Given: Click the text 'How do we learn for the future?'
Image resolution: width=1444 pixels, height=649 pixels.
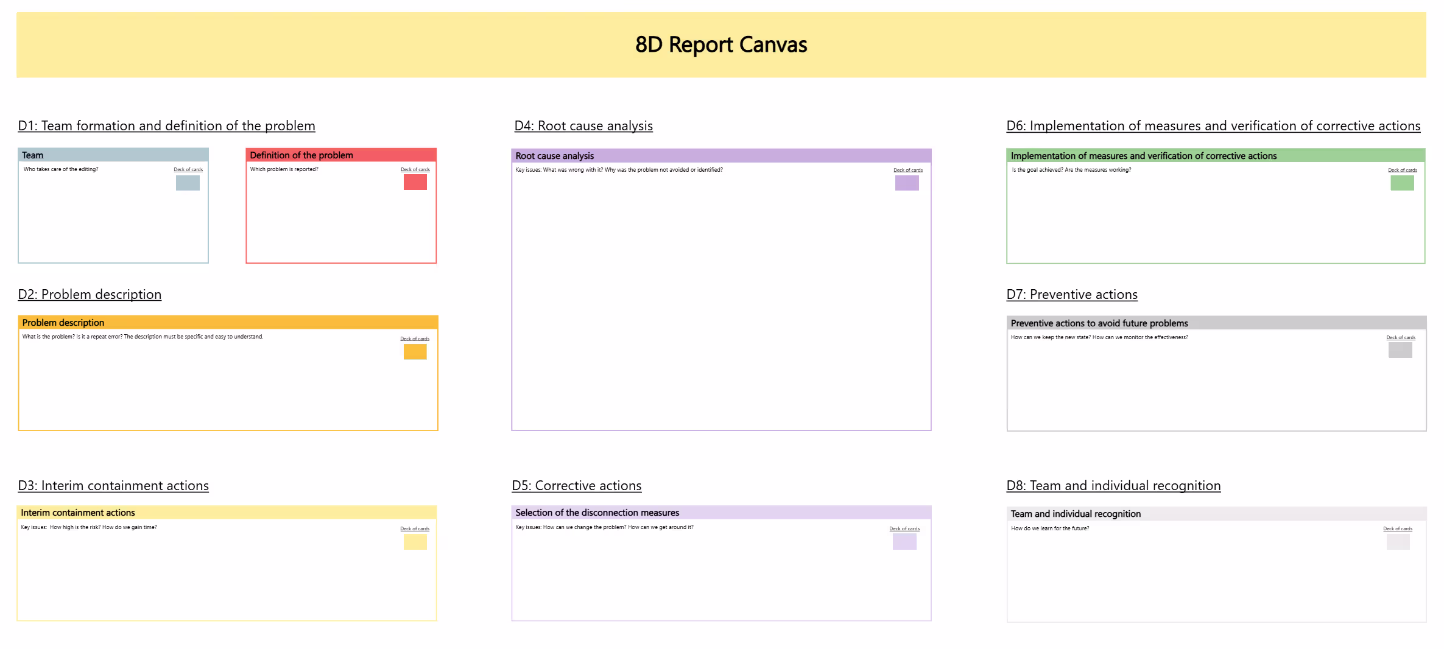Looking at the screenshot, I should point(1050,528).
